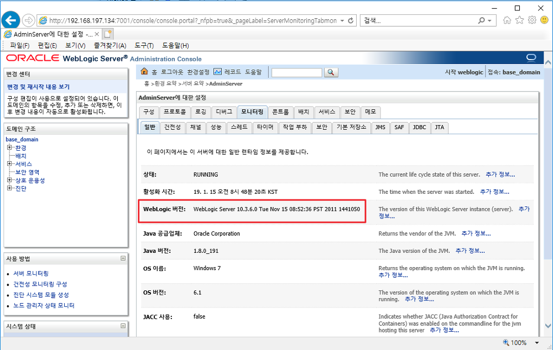Open the 도구(T) menu
Viewport: 553px width, 350px height.
pyautogui.click(x=144, y=45)
